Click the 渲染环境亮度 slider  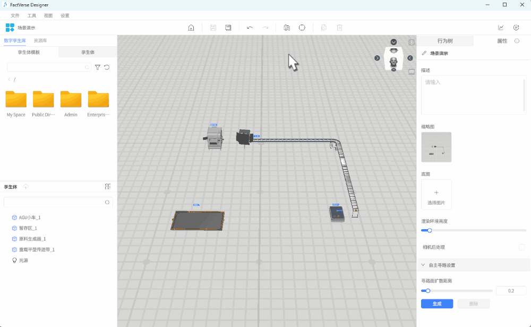pyautogui.click(x=473, y=230)
